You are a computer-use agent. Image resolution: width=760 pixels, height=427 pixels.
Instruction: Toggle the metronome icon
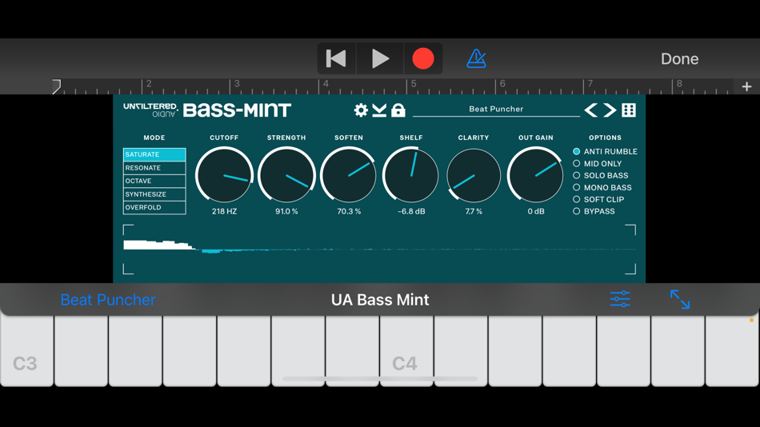coord(476,58)
